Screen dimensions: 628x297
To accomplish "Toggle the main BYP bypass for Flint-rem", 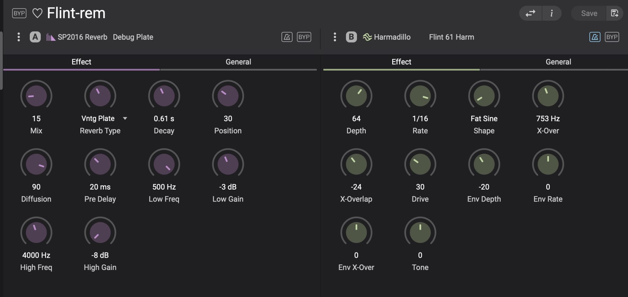I will pyautogui.click(x=19, y=13).
